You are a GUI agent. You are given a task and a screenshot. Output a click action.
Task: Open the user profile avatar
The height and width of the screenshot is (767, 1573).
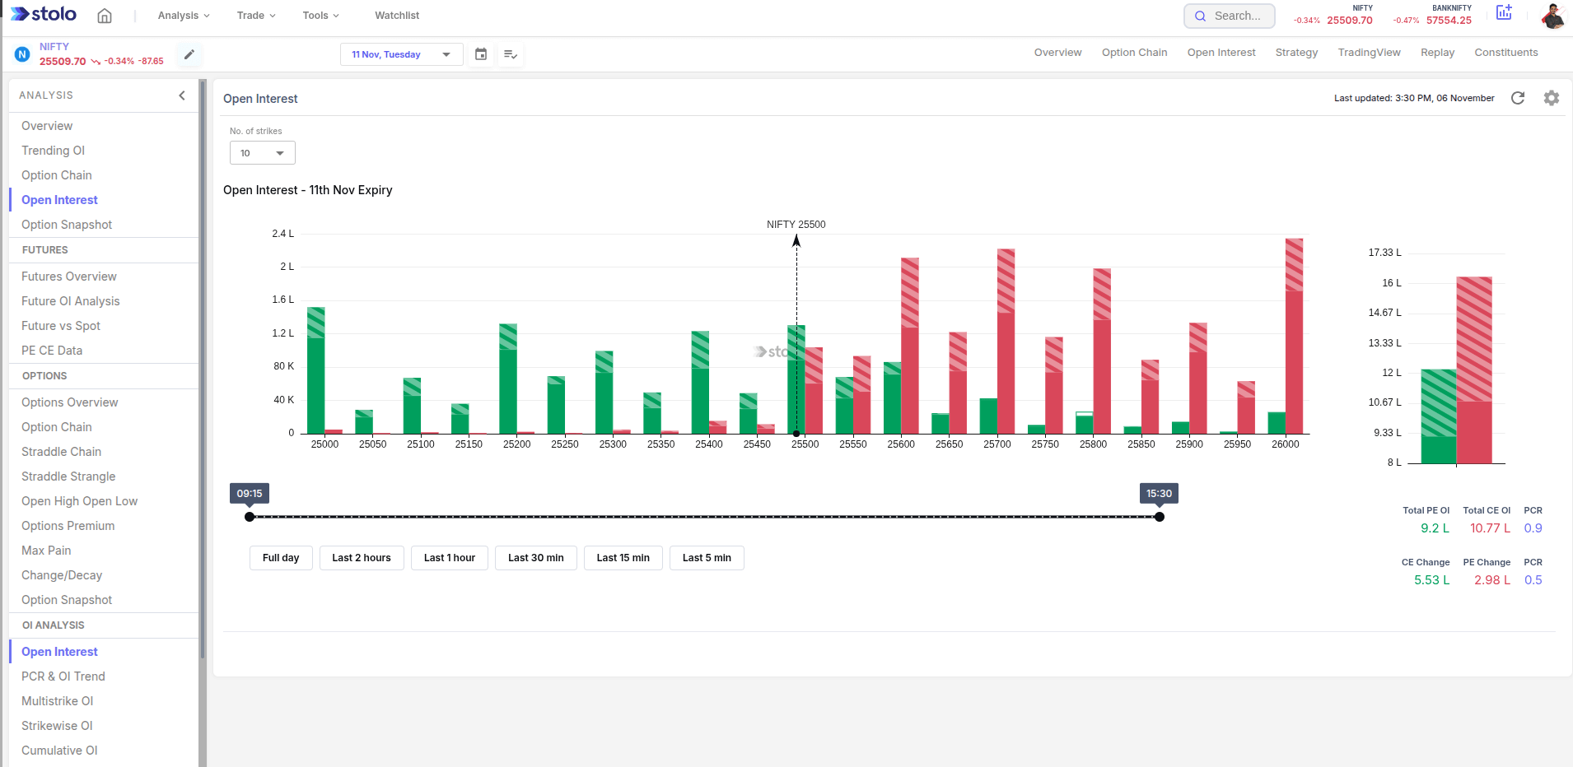click(1552, 16)
